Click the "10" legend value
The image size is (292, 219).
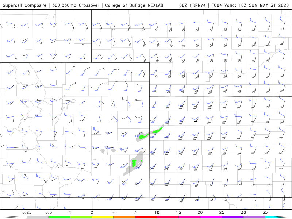click(x=157, y=212)
